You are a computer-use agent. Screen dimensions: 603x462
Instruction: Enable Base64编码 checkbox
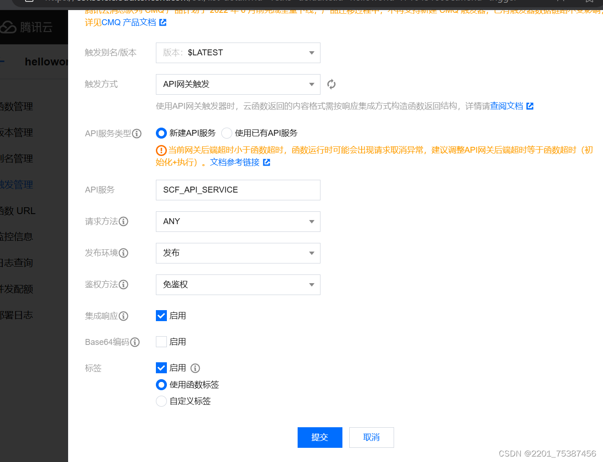coord(161,342)
